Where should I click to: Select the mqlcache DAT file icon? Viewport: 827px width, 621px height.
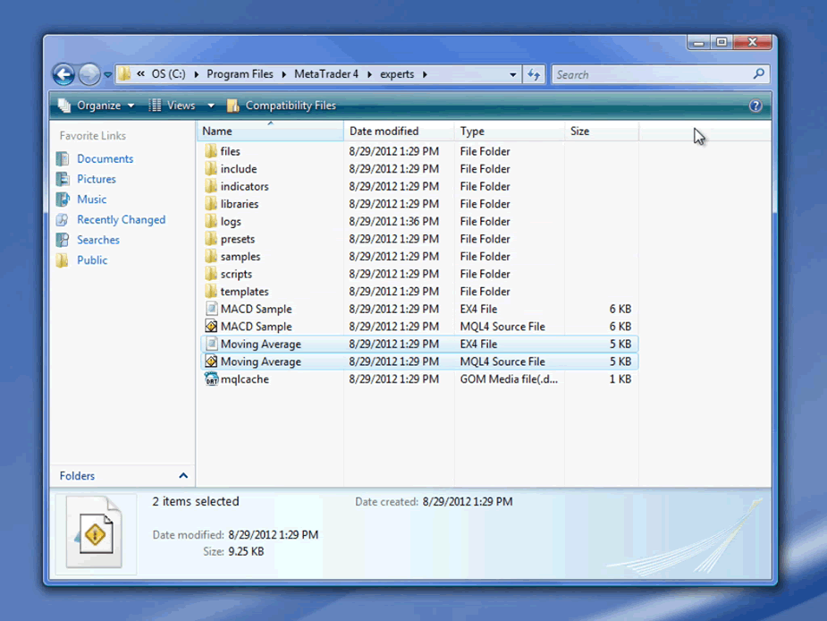[x=211, y=379]
